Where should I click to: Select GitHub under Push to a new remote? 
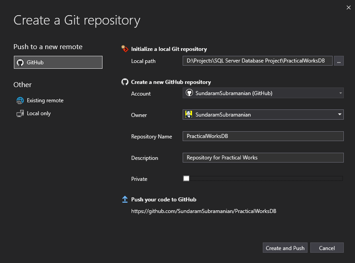point(58,63)
